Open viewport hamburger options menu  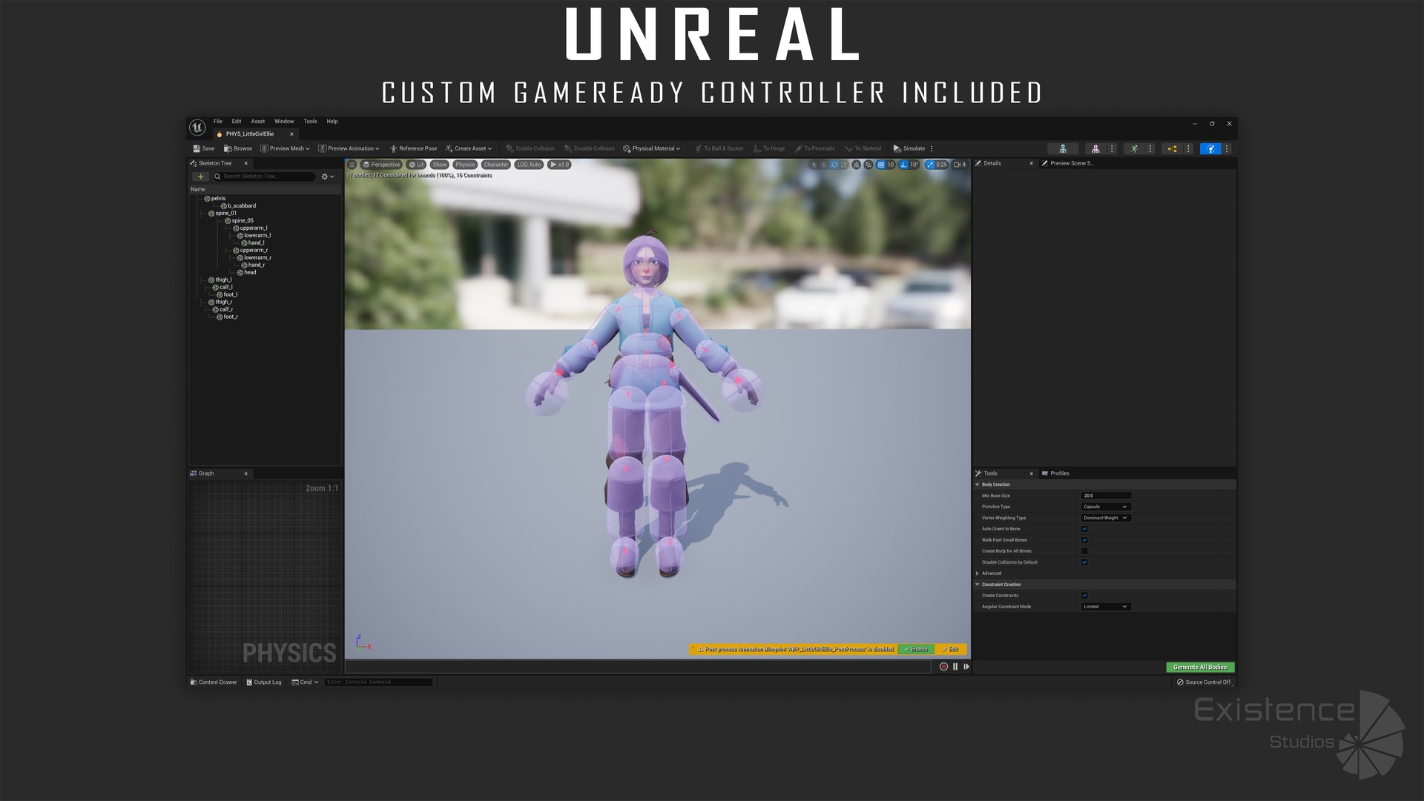coord(352,165)
